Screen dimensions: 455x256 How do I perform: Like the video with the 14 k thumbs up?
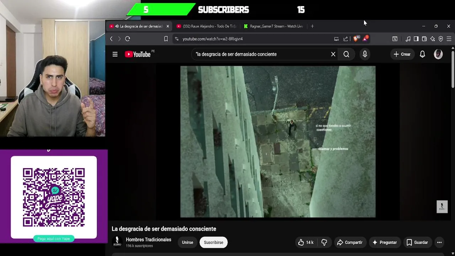[306, 242]
